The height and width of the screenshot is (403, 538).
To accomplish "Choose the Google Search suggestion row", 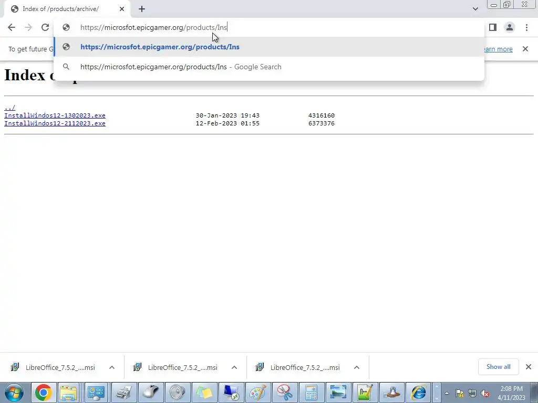I will 269,67.
